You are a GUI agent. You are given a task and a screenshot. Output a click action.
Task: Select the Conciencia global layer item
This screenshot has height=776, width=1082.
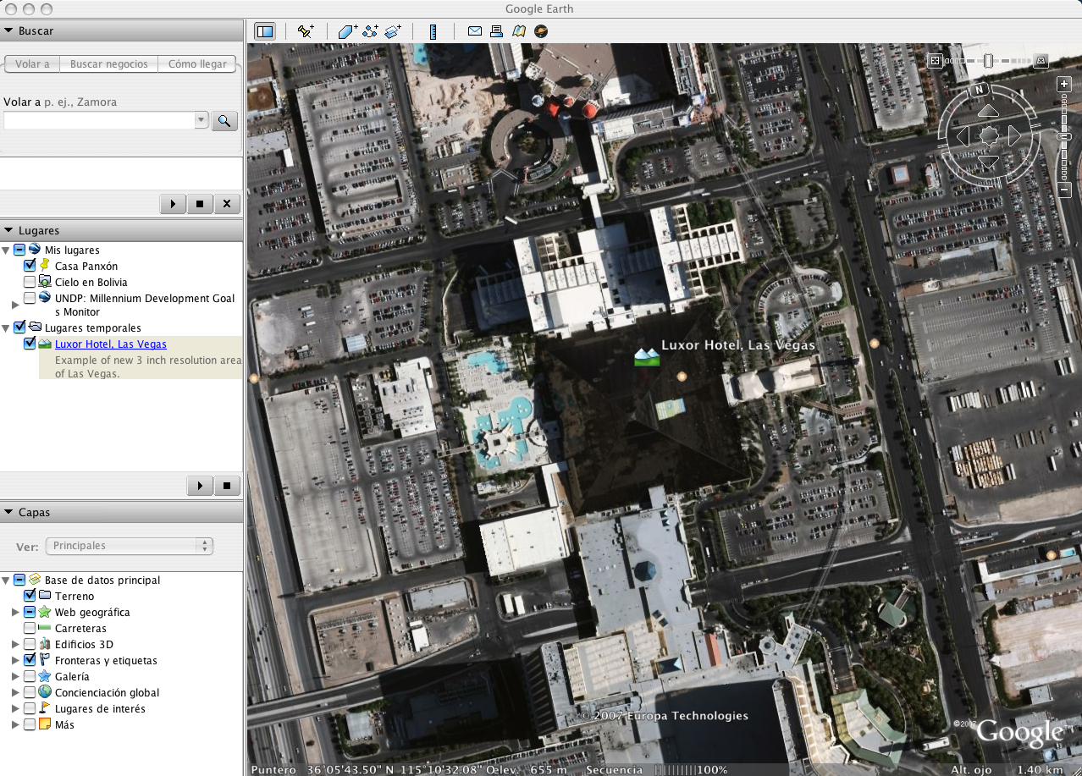[x=107, y=692]
